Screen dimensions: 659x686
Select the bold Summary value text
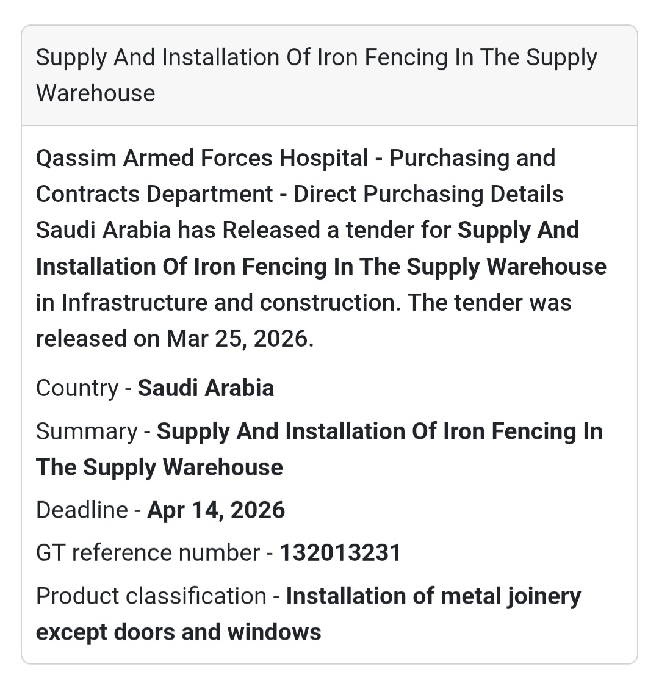point(379,431)
